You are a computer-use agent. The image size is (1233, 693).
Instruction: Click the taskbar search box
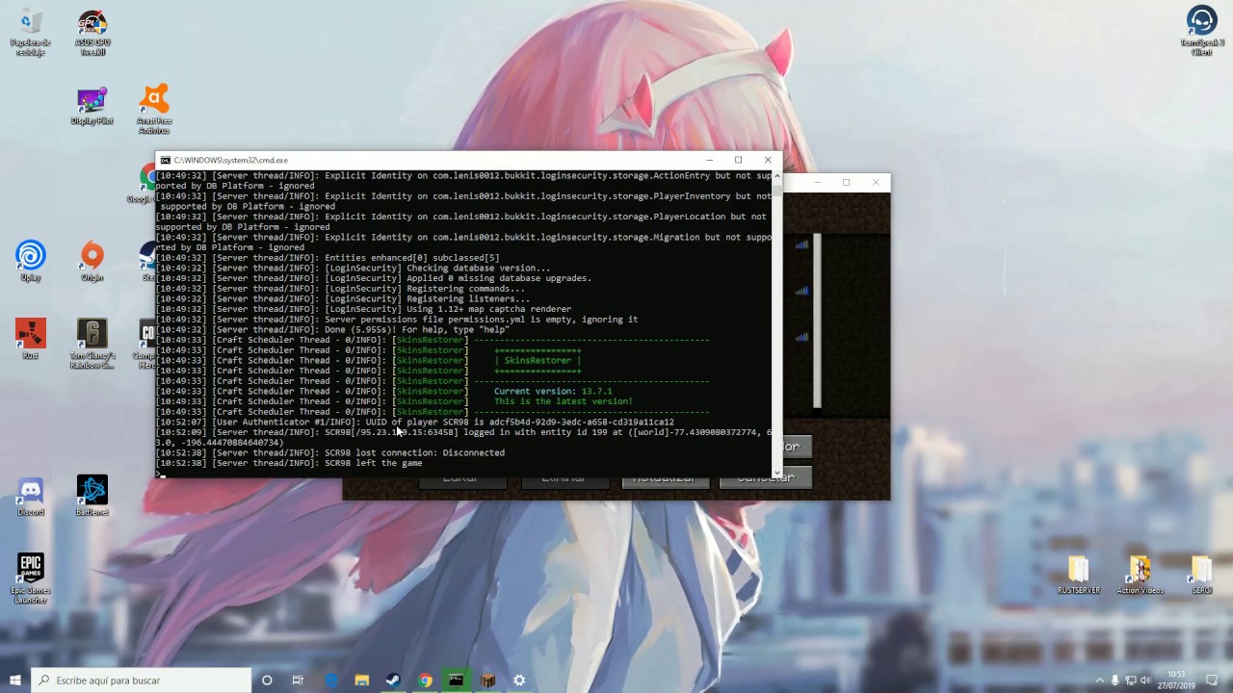pos(142,680)
